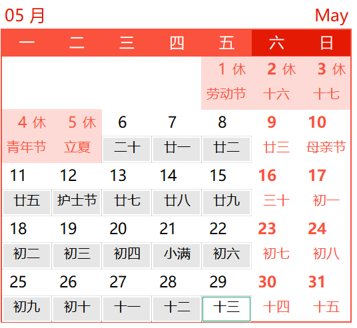
Task: Select red date cell 23
Action: click(276, 229)
